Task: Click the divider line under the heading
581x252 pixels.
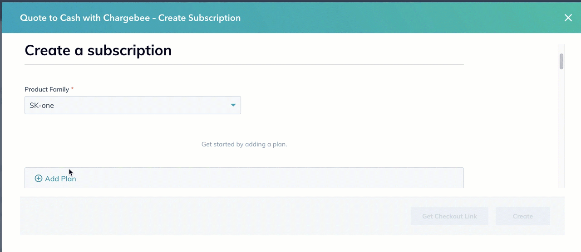Action: tap(244, 64)
